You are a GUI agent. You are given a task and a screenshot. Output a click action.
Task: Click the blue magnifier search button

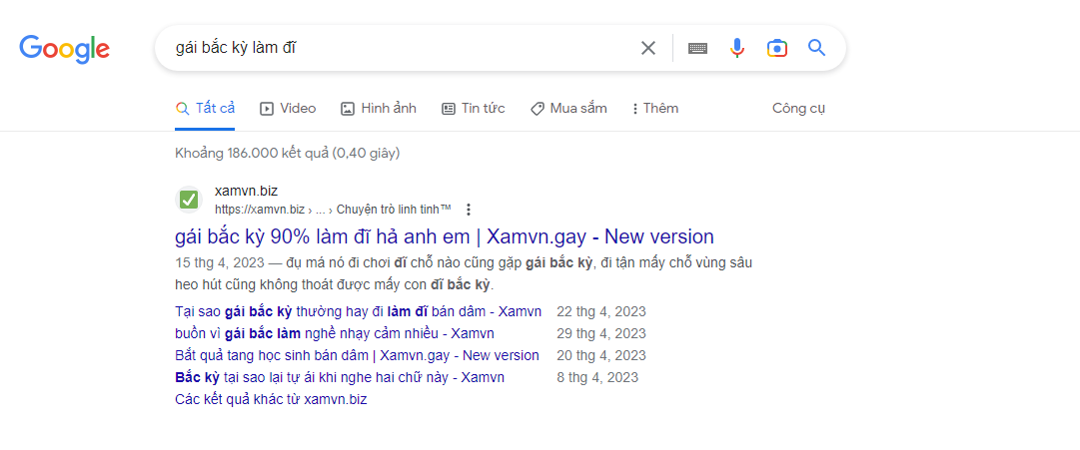[x=816, y=48]
